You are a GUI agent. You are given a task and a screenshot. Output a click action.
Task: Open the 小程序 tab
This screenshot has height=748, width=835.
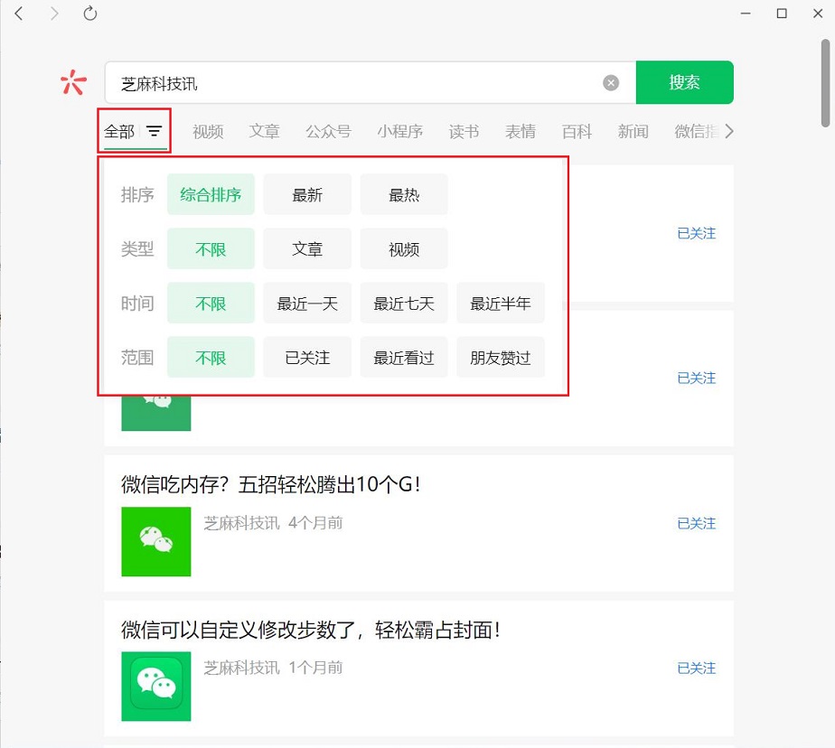(x=400, y=131)
